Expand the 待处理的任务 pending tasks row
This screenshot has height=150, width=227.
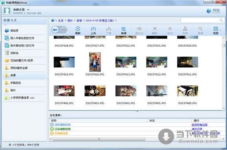point(60,125)
